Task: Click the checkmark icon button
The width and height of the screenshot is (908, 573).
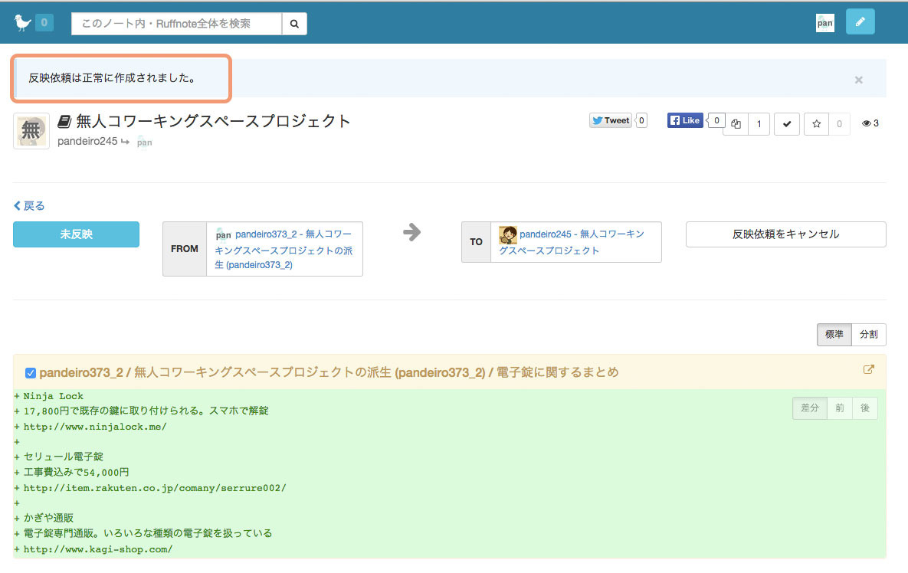Action: tap(787, 124)
